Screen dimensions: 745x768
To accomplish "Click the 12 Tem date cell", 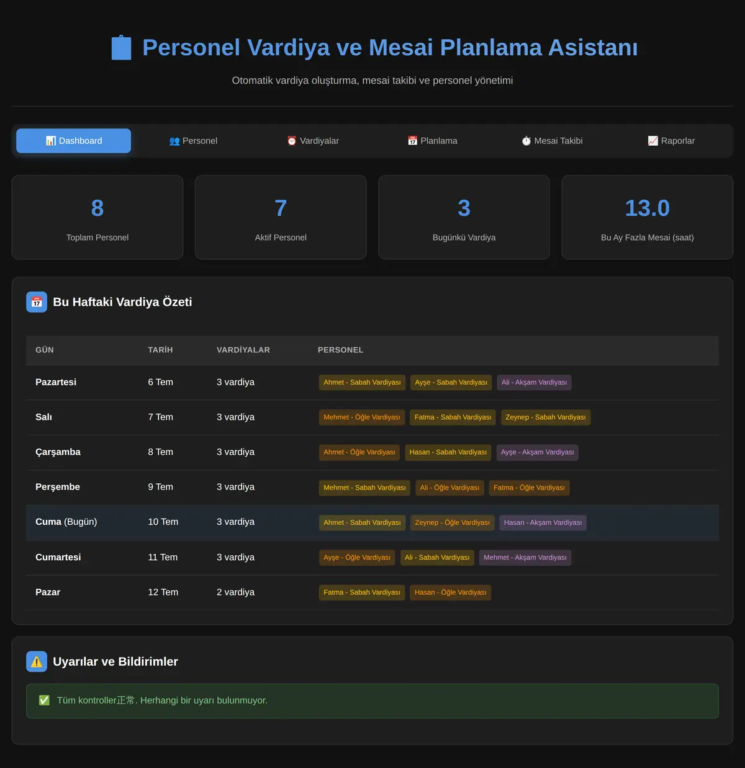I will (x=163, y=592).
